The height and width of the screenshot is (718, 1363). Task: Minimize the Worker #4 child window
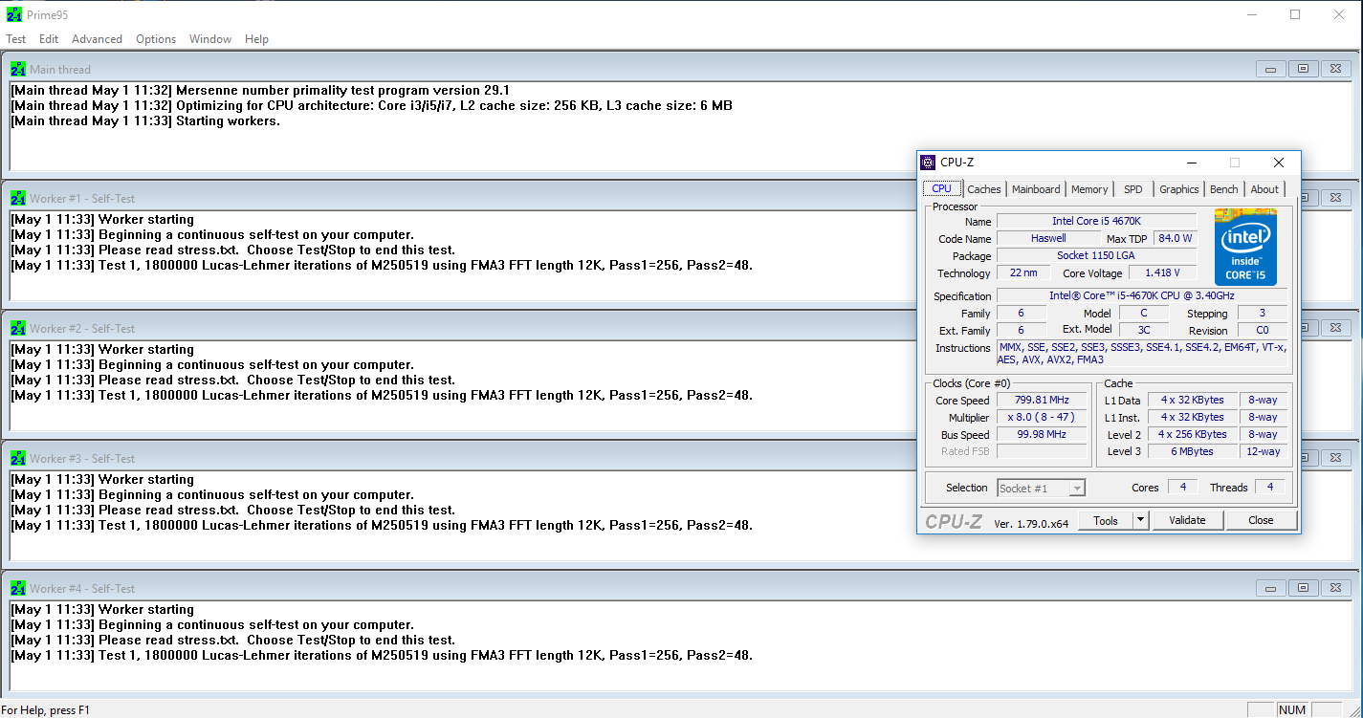pyautogui.click(x=1270, y=588)
